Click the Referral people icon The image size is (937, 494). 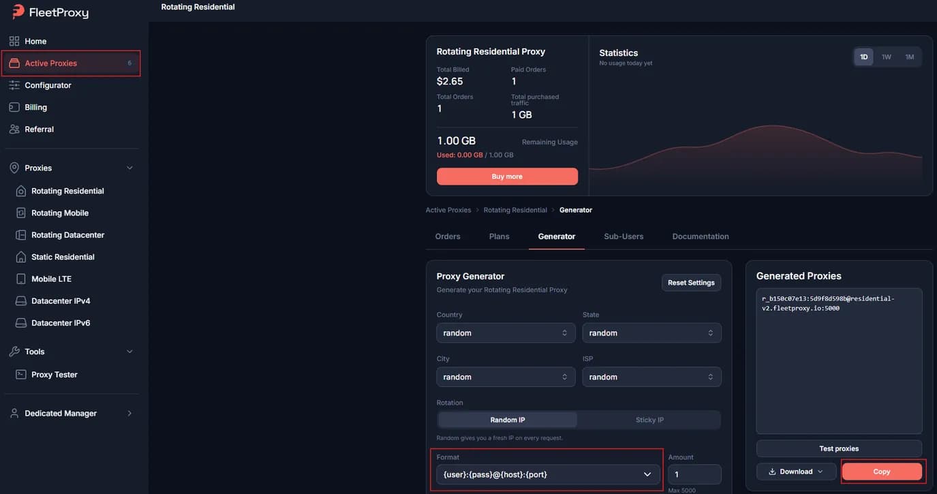click(14, 129)
